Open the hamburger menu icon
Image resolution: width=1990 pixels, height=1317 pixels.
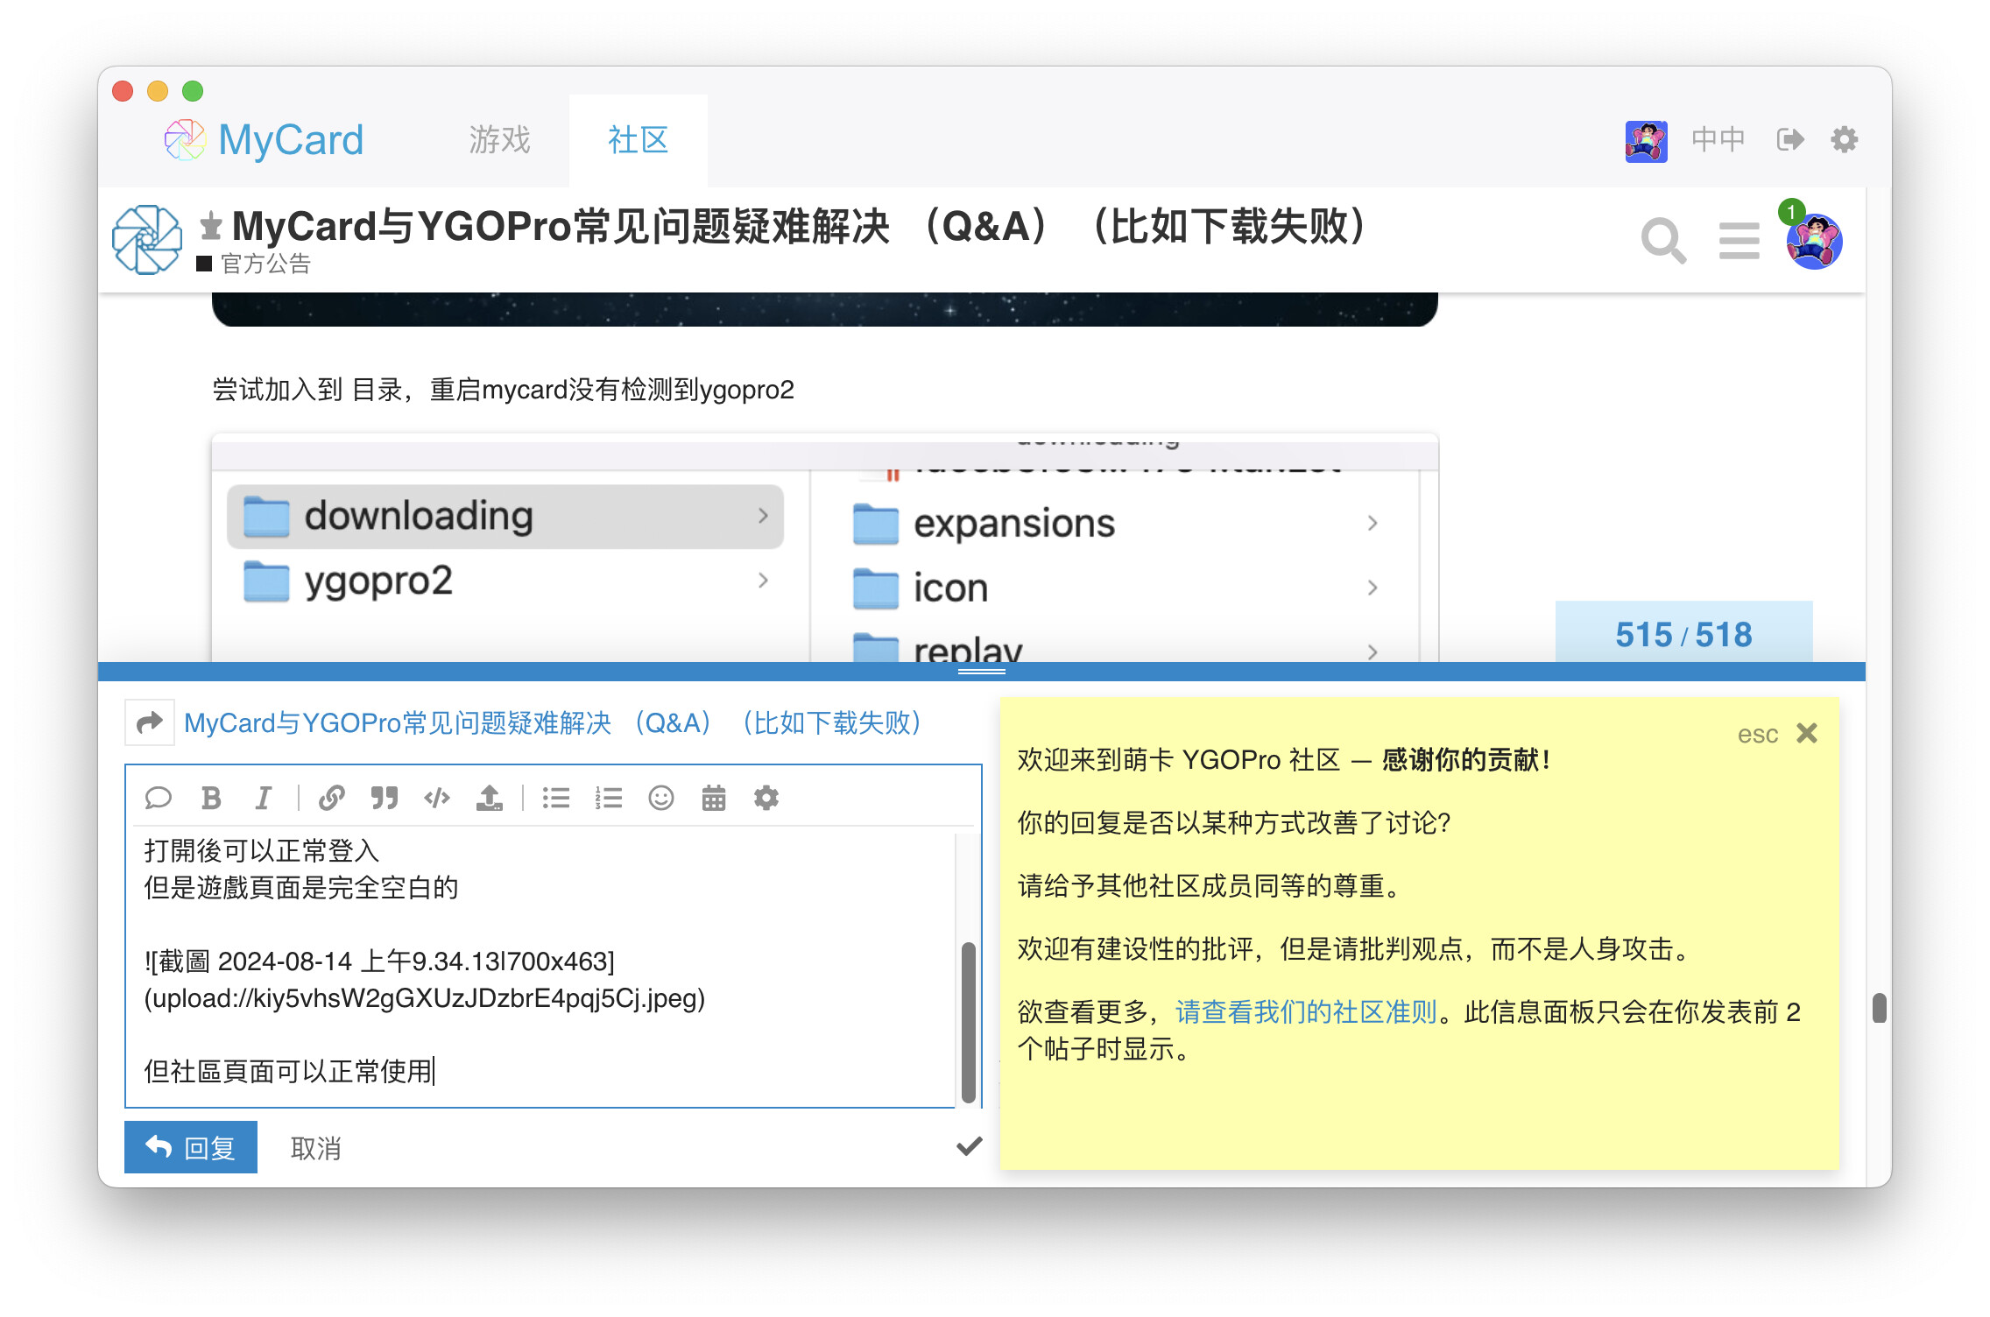pyautogui.click(x=1739, y=241)
